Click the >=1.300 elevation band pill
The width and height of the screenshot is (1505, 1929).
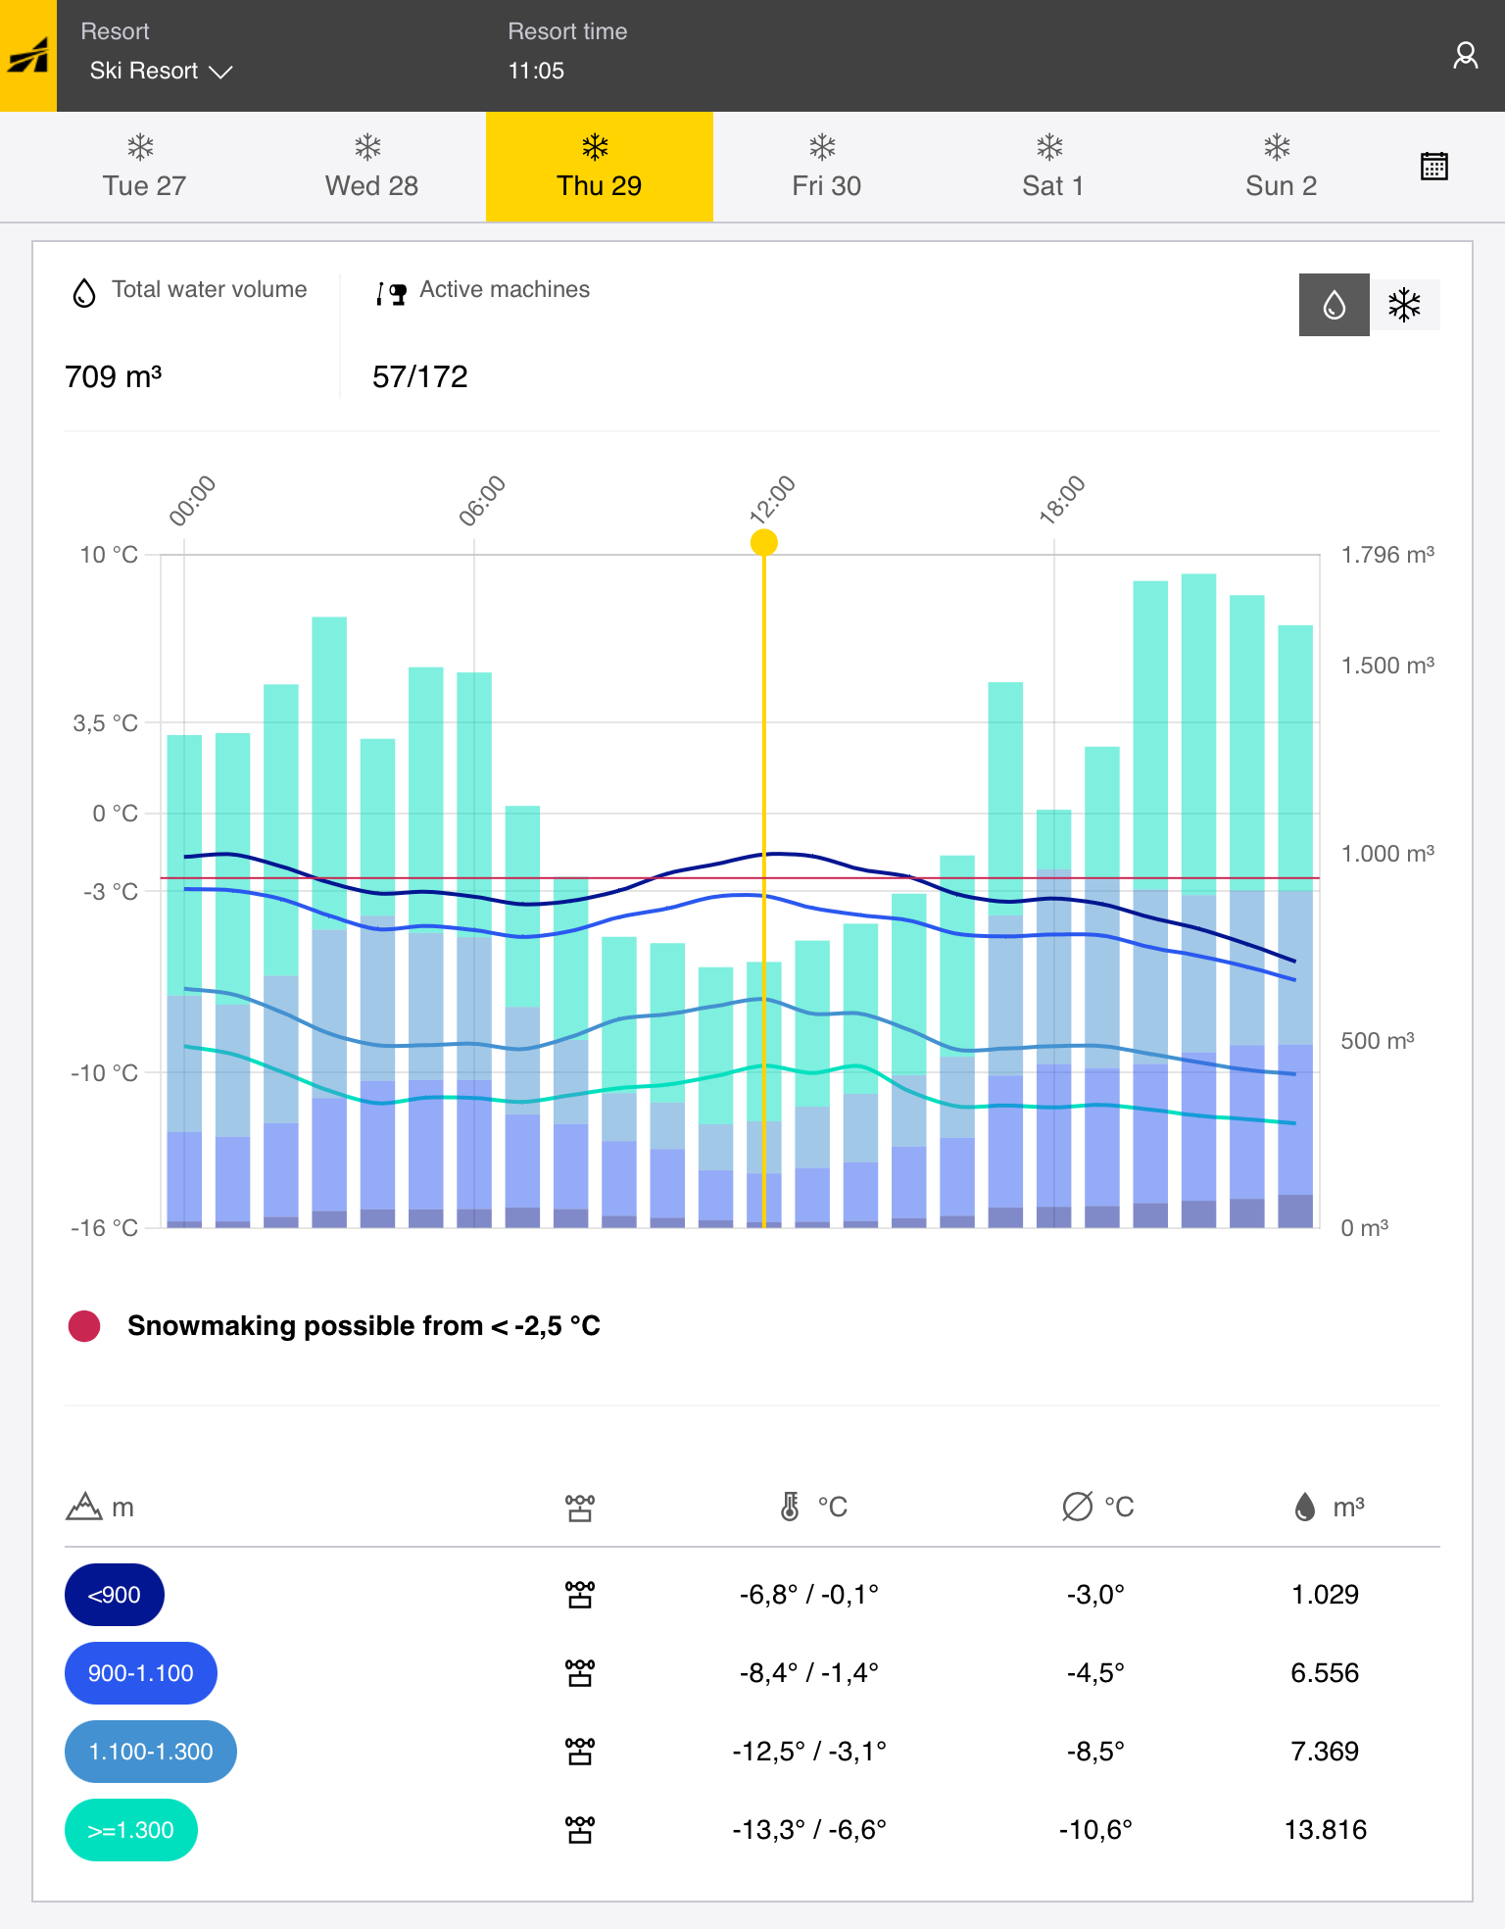tap(130, 1830)
